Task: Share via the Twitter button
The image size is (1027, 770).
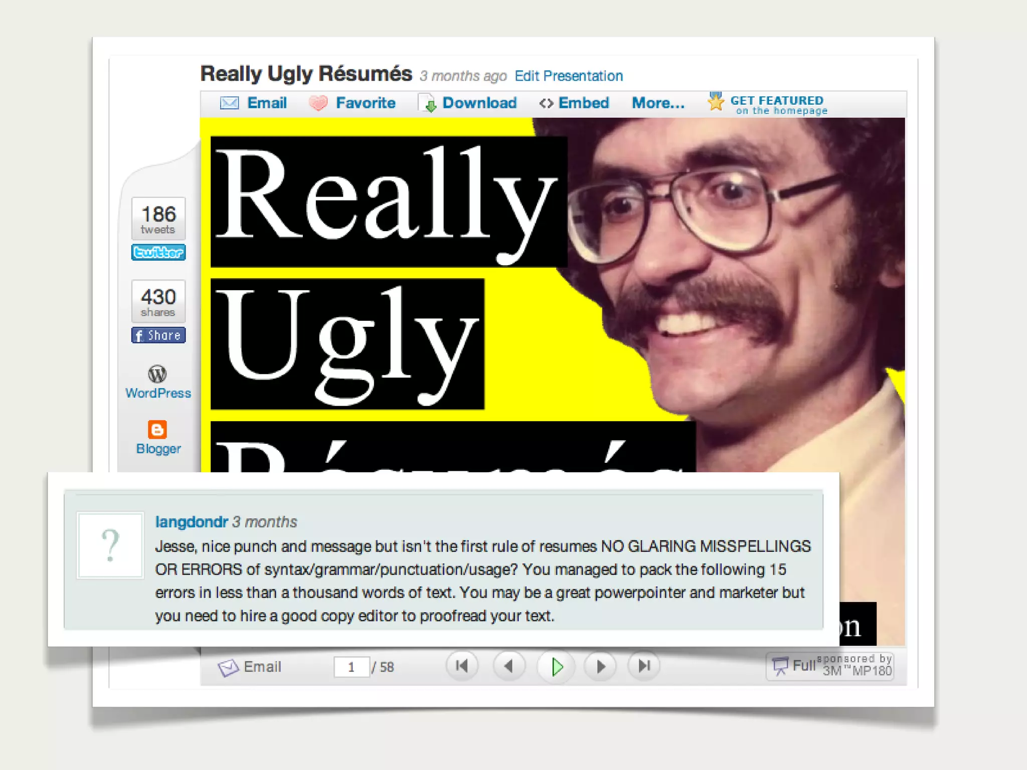Action: pyautogui.click(x=158, y=252)
